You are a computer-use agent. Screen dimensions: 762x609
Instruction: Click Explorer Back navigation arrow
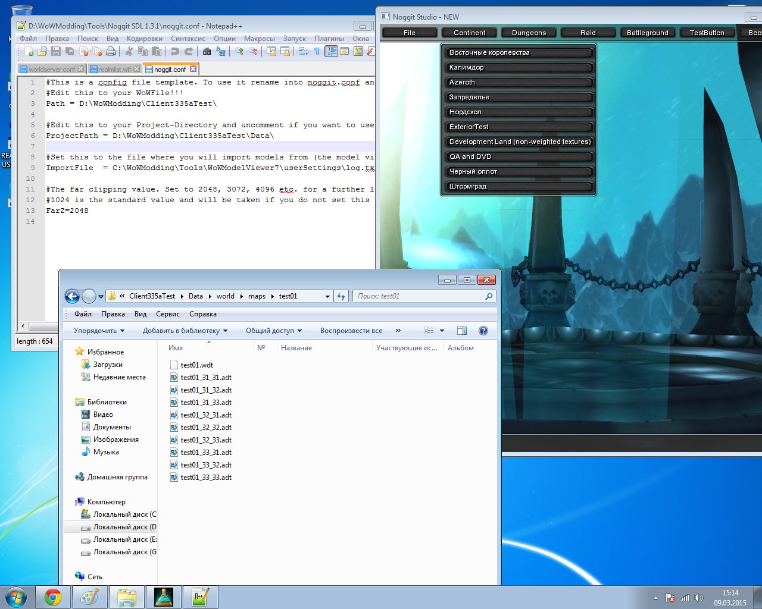[72, 296]
